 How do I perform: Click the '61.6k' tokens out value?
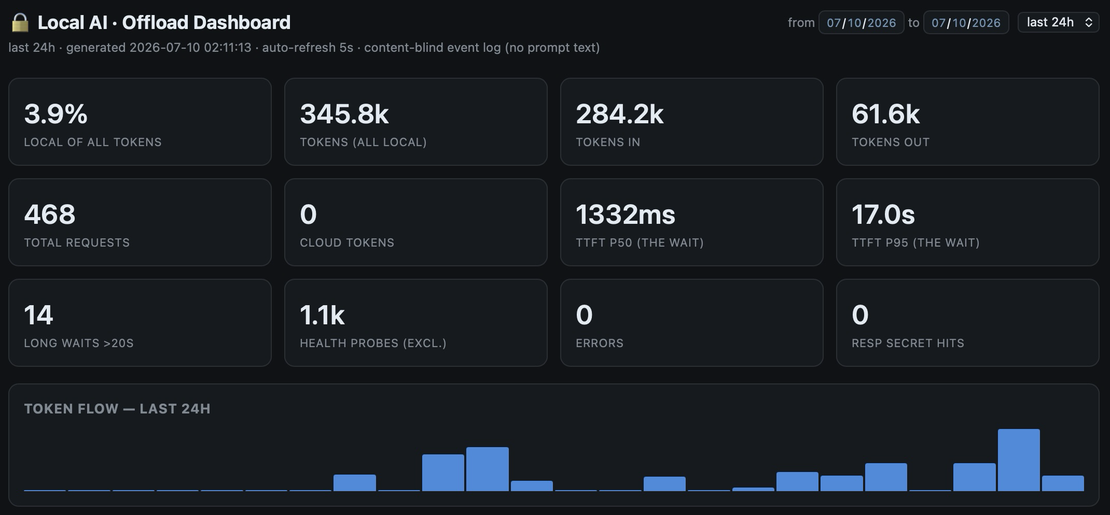pos(885,114)
